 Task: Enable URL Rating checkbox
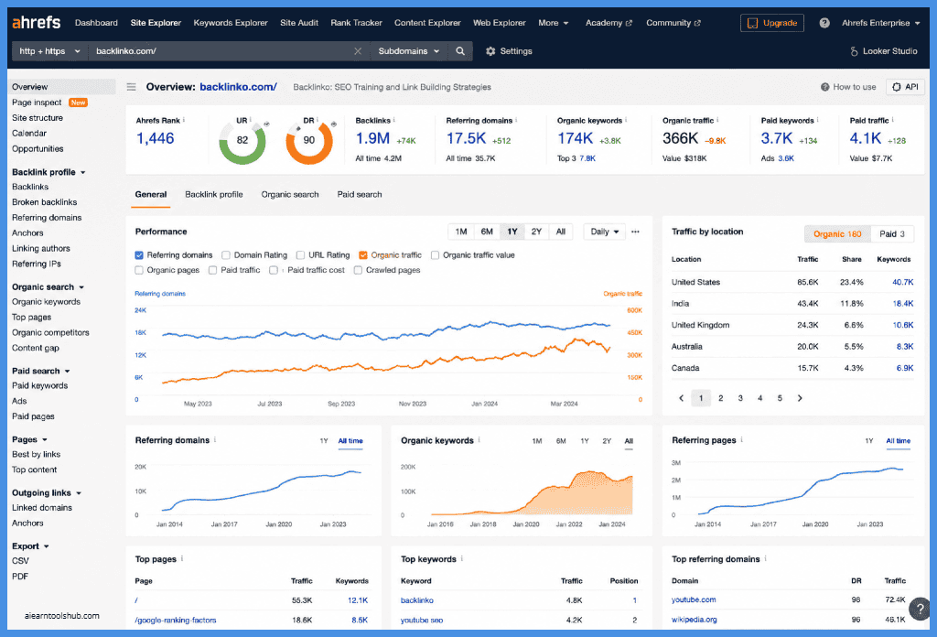click(300, 255)
